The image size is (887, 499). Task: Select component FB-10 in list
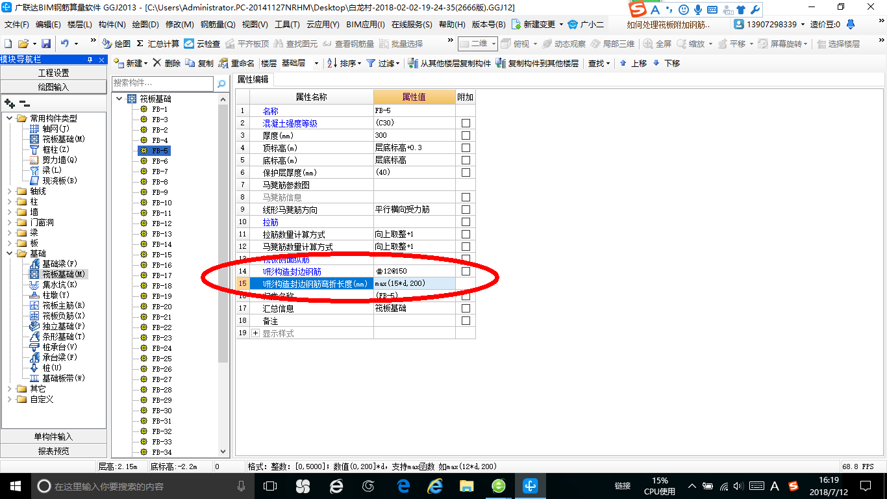click(161, 203)
